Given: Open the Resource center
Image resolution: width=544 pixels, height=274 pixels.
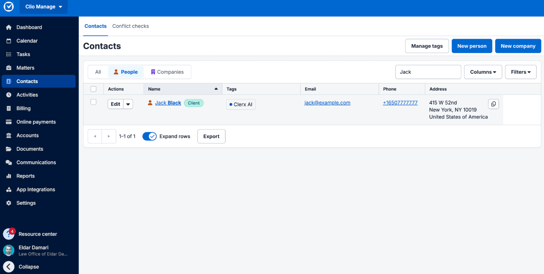Looking at the screenshot, I should coord(38,234).
